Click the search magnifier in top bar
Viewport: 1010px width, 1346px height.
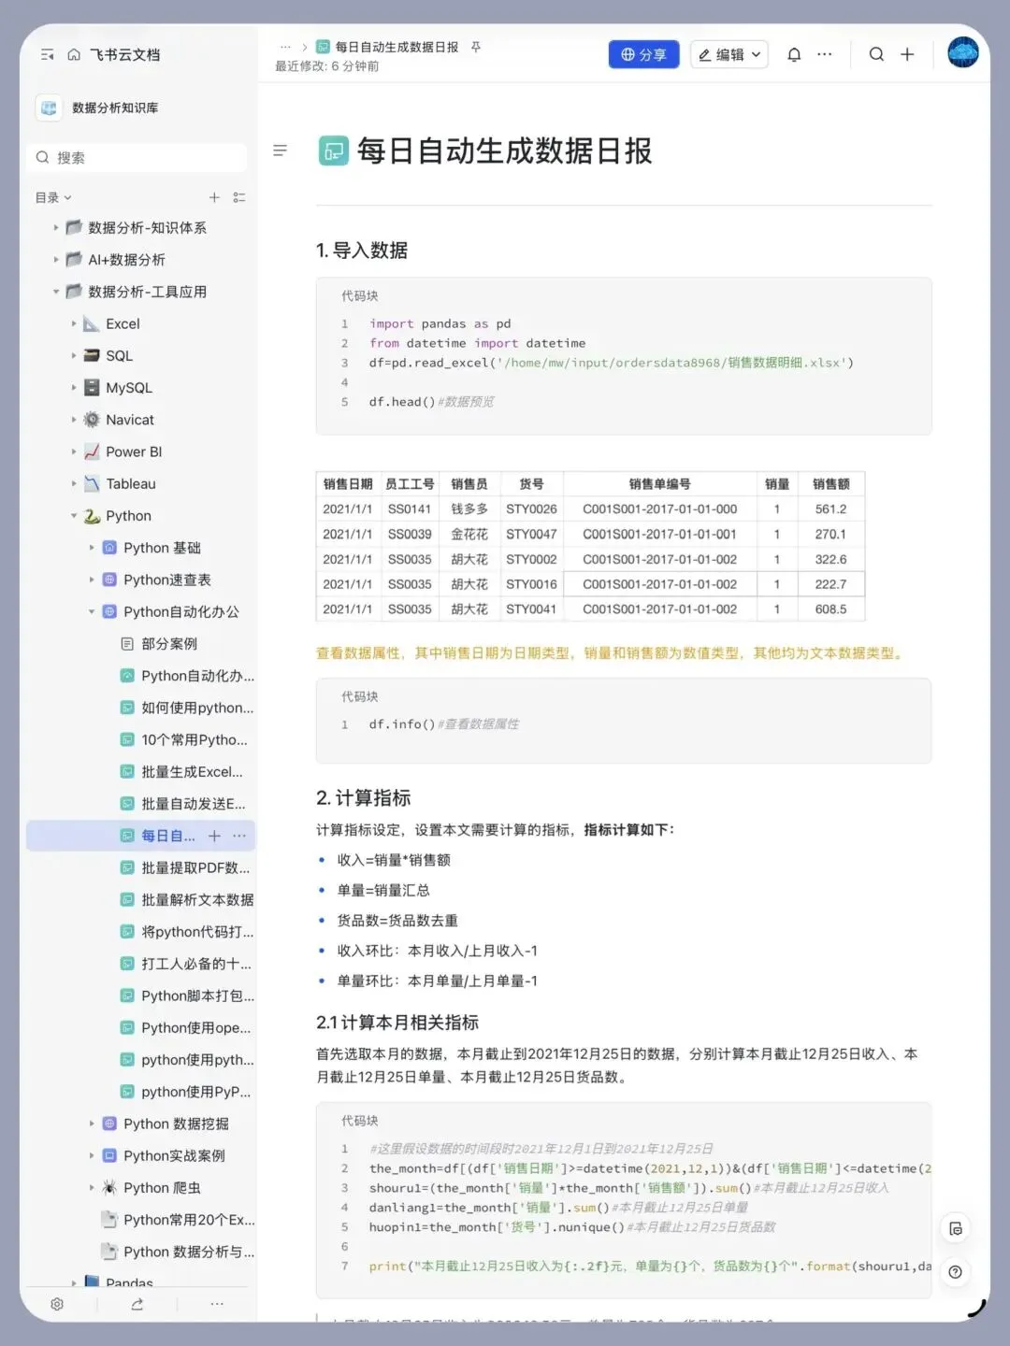[876, 54]
